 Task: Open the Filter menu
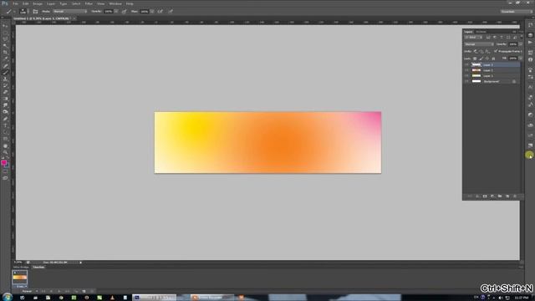[89, 3]
